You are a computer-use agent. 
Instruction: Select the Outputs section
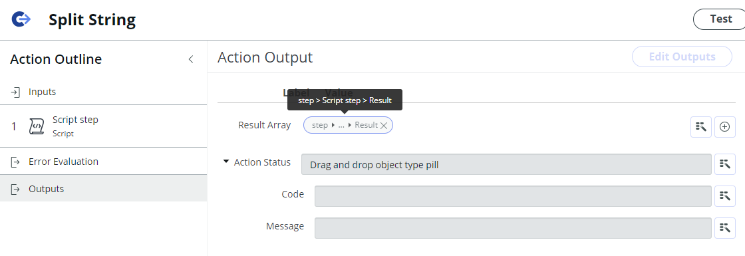pyautogui.click(x=103, y=189)
